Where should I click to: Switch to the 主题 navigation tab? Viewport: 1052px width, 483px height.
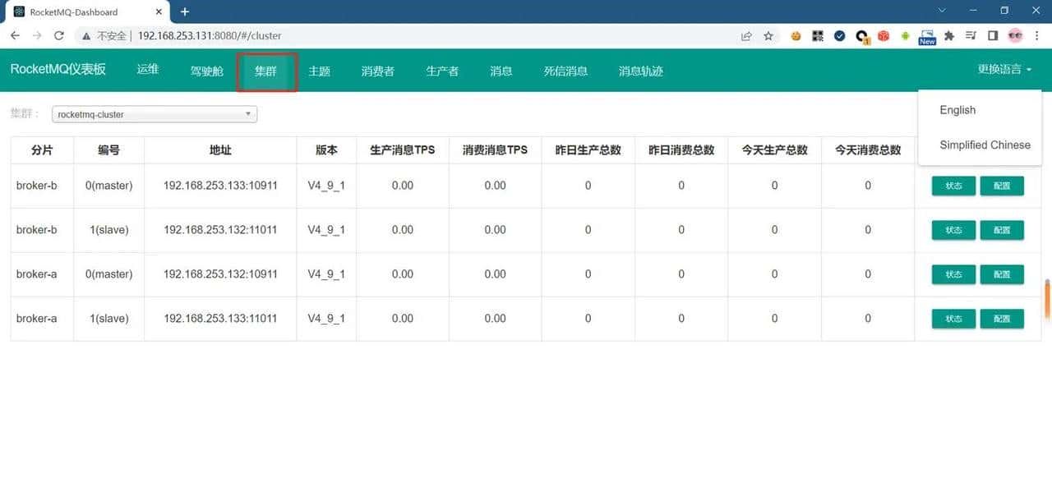(319, 71)
